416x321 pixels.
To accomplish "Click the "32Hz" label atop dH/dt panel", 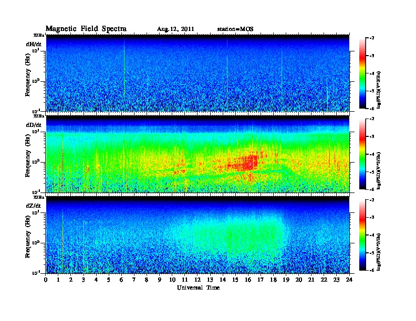I will point(39,35).
